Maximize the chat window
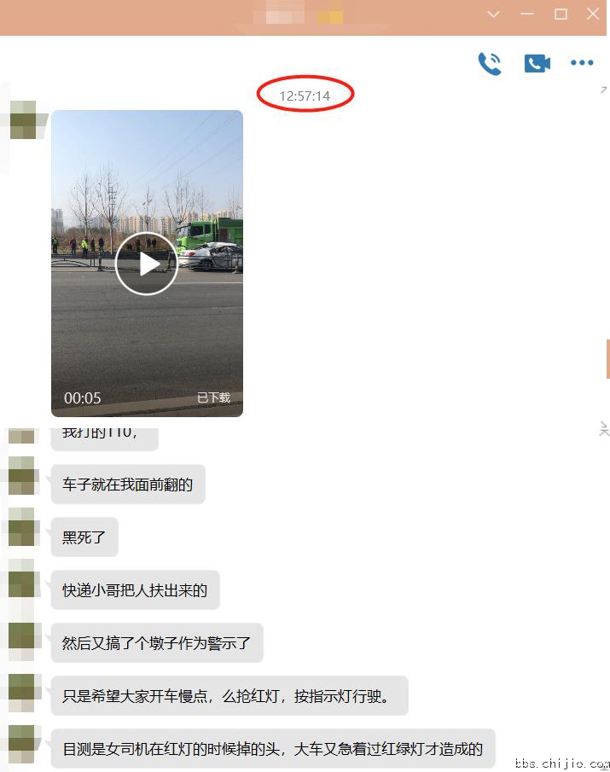This screenshot has width=610, height=772. pyautogui.click(x=561, y=15)
